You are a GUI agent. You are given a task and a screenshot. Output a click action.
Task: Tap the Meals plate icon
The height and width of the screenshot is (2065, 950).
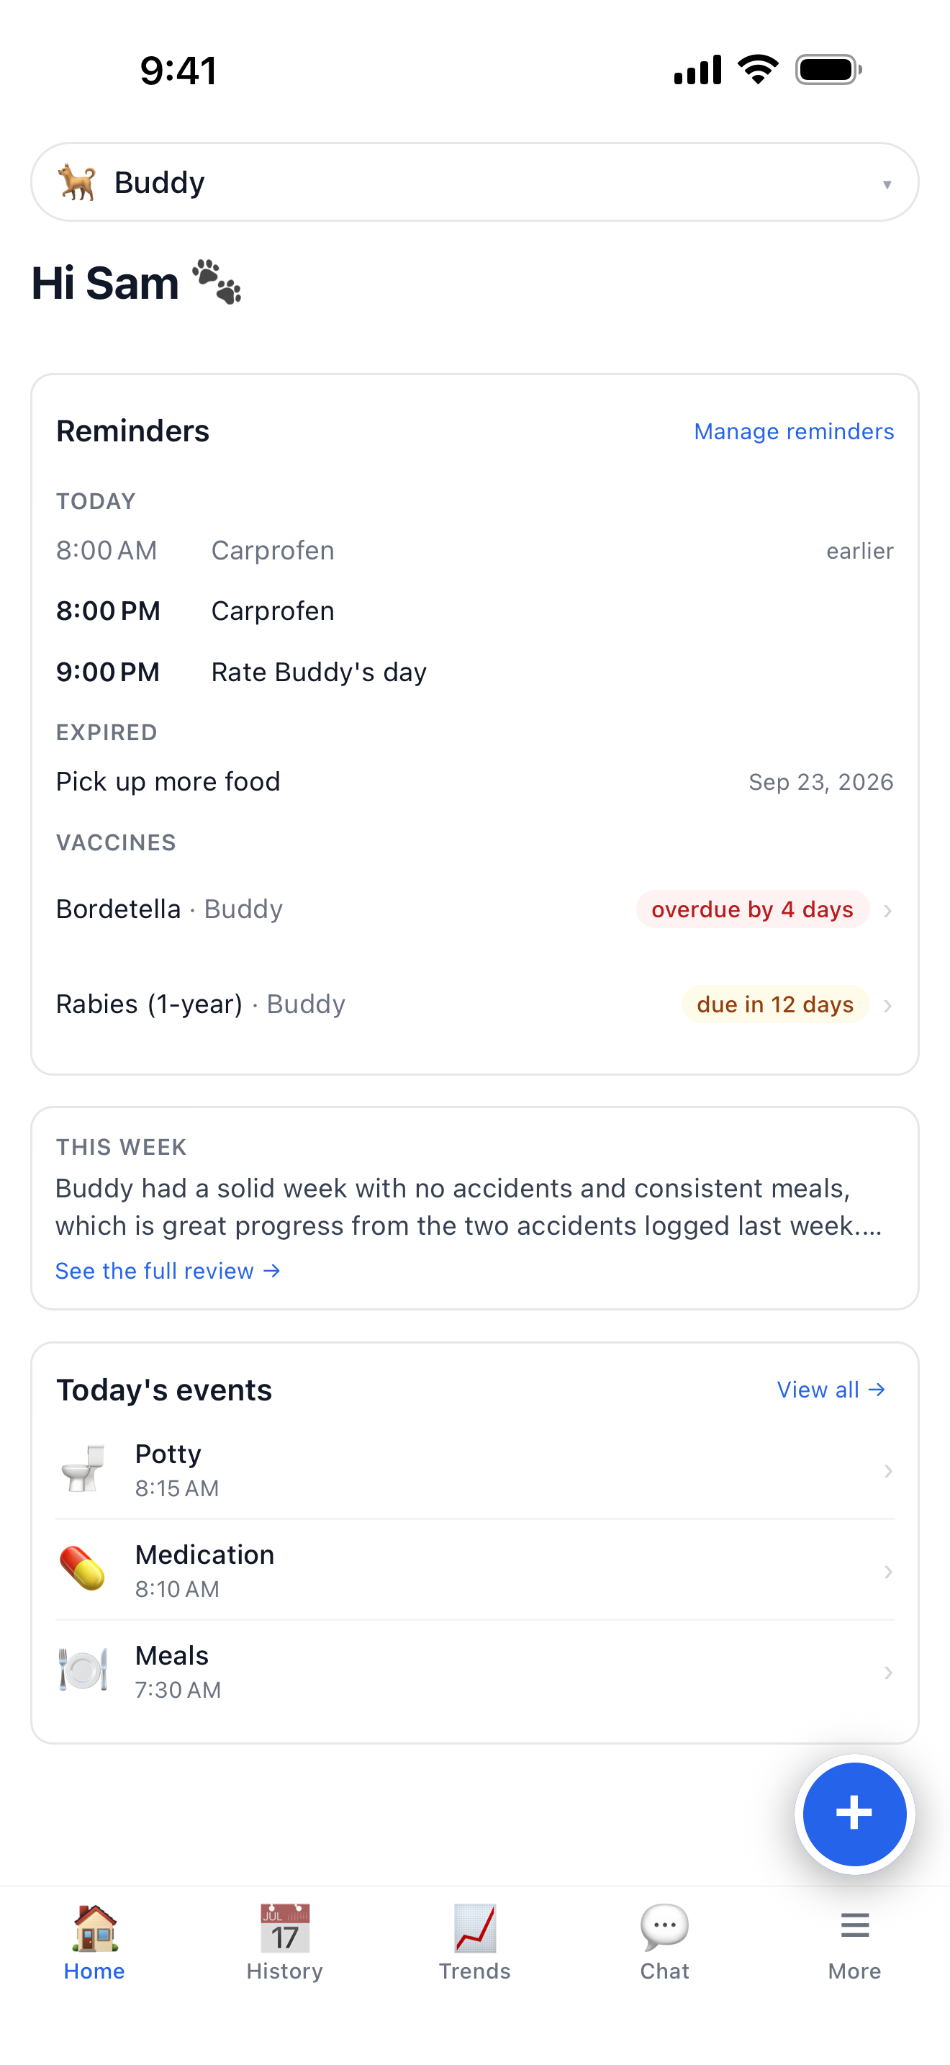(83, 1670)
